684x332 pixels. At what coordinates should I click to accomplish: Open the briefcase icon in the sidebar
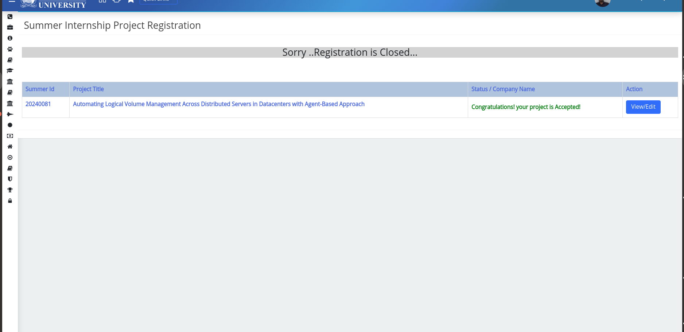[x=10, y=27]
